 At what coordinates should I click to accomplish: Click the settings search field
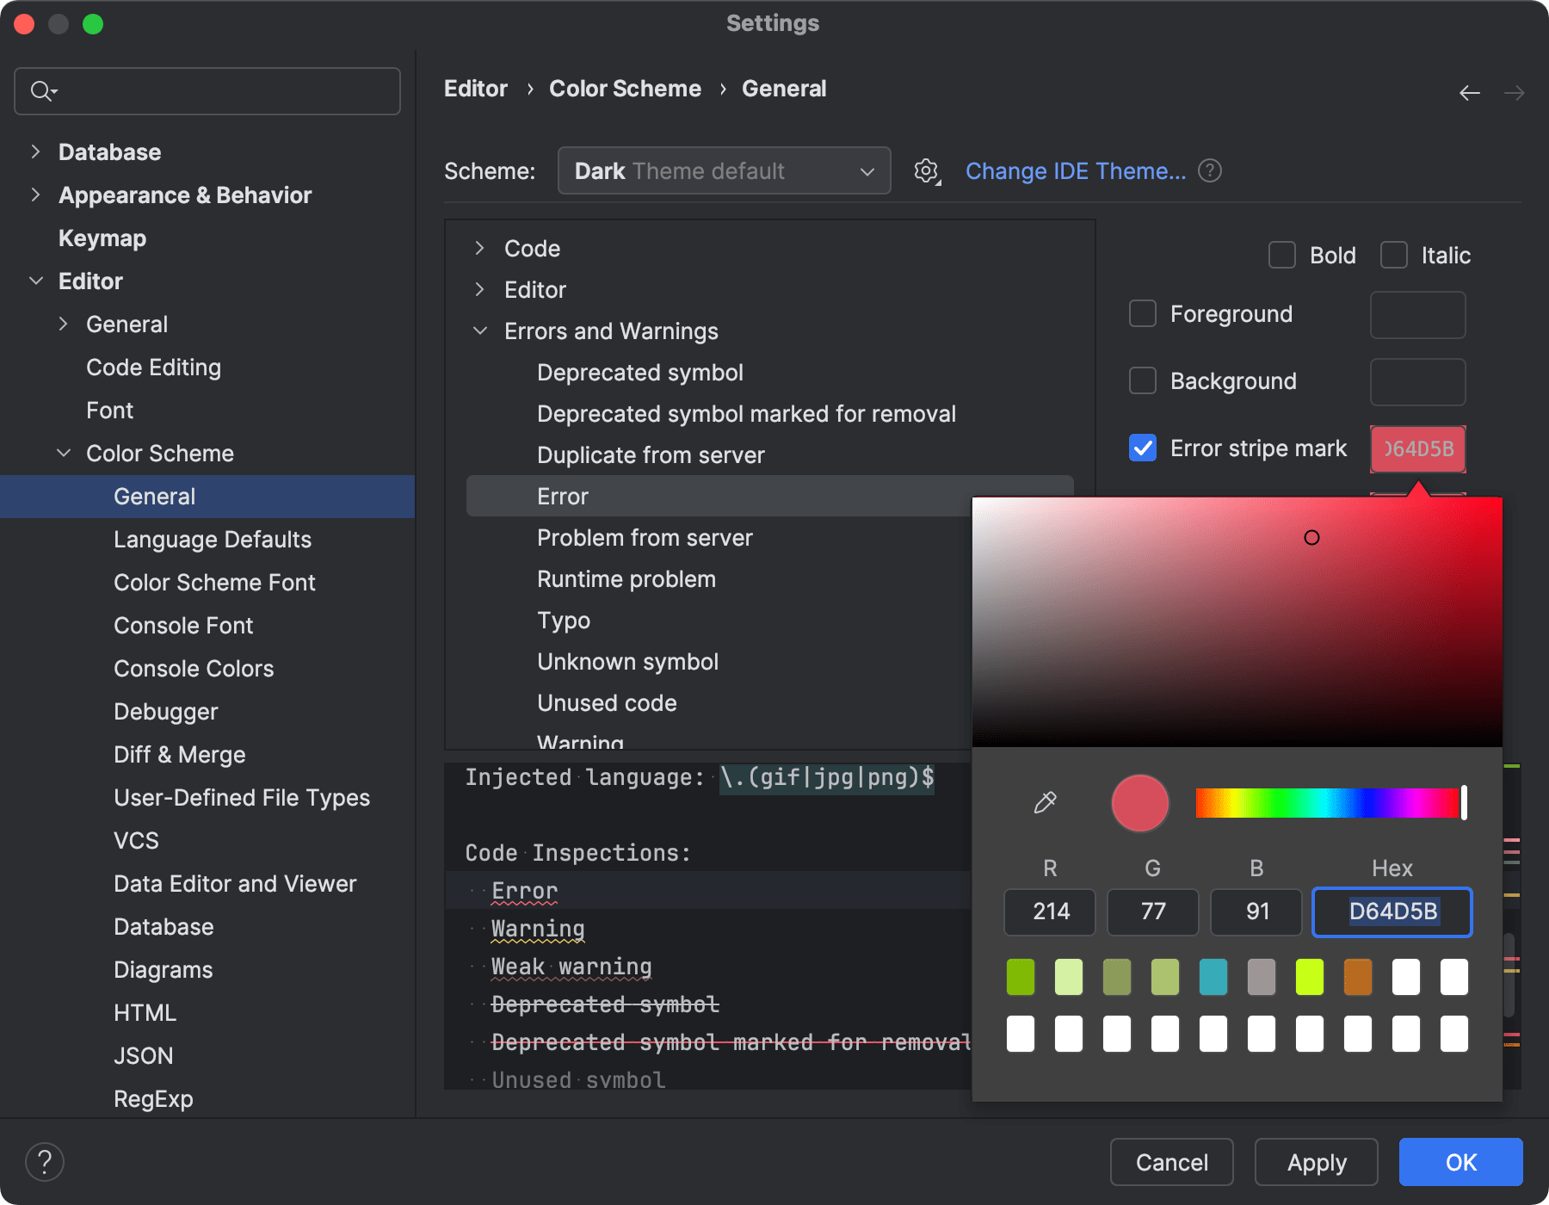[x=207, y=91]
